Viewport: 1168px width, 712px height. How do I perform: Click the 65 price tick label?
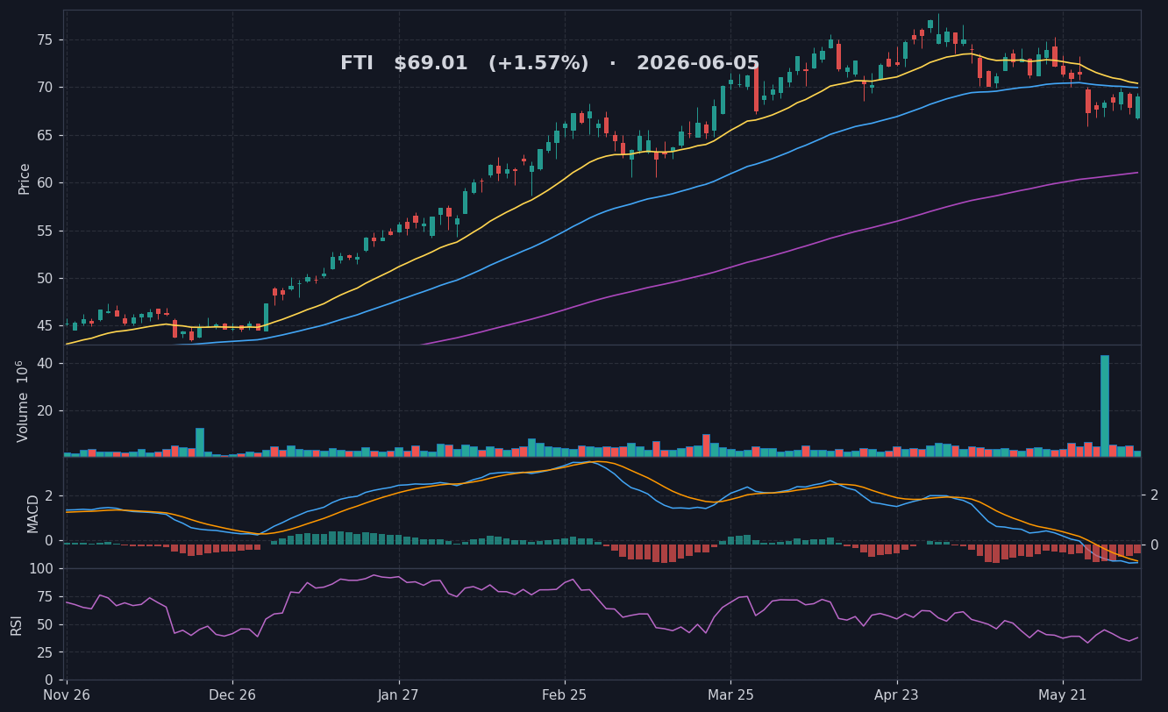pos(46,136)
